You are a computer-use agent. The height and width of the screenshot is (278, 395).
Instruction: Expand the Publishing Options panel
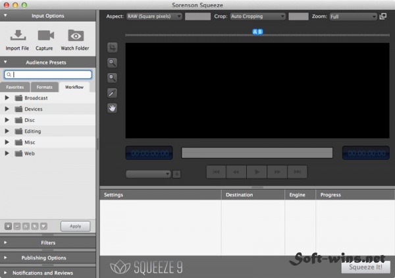5,258
